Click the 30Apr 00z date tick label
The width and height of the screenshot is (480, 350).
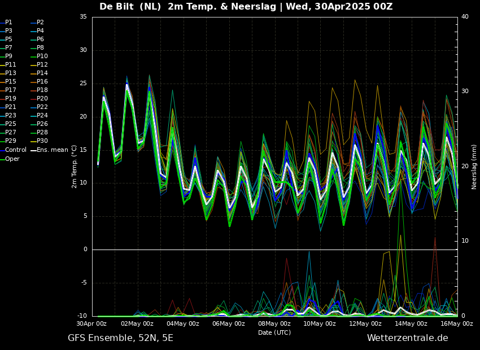[x=91, y=324]
